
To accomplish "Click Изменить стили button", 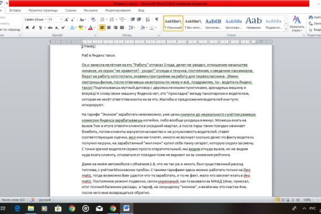I will [297, 24].
